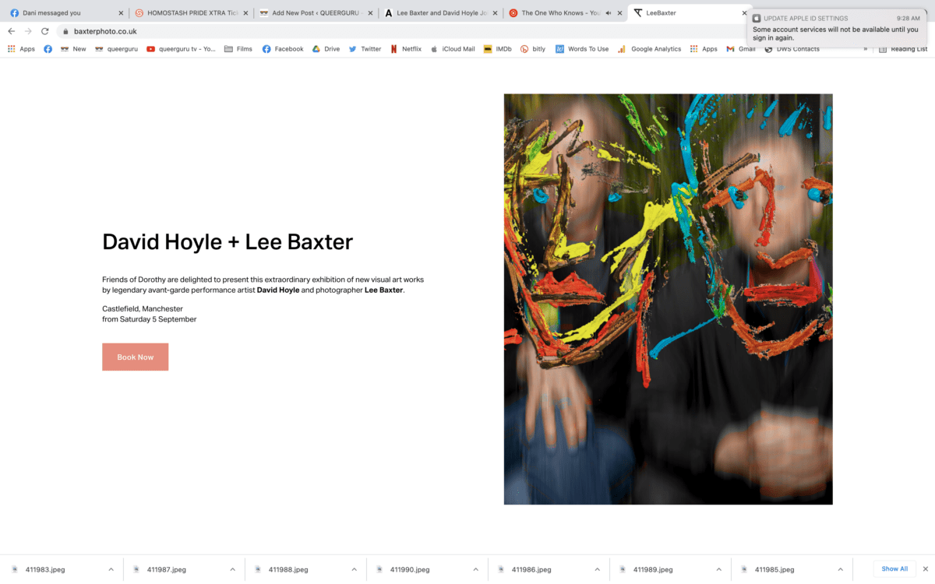This screenshot has width=935, height=584.
Task: Open the Netflix bookmark
Action: coord(405,49)
